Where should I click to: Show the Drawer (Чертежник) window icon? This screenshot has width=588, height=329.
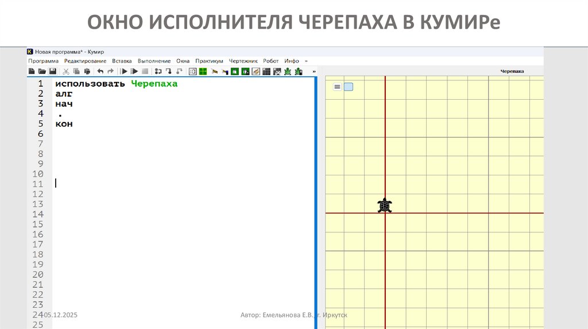pos(256,71)
